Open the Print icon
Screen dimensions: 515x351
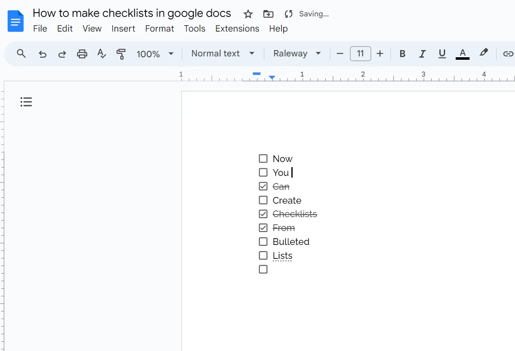pyautogui.click(x=82, y=53)
